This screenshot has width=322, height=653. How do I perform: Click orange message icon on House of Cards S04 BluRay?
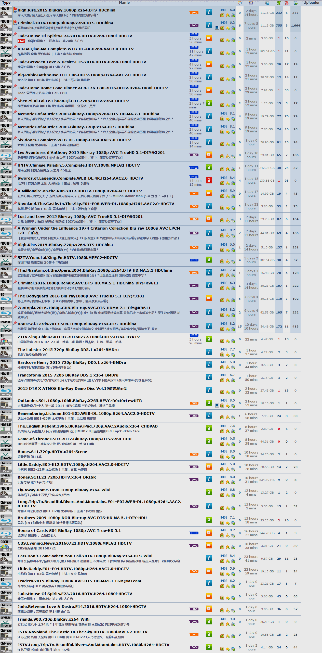click(x=209, y=533)
